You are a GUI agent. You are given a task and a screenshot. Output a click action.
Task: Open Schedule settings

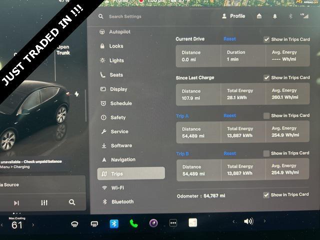point(116,103)
